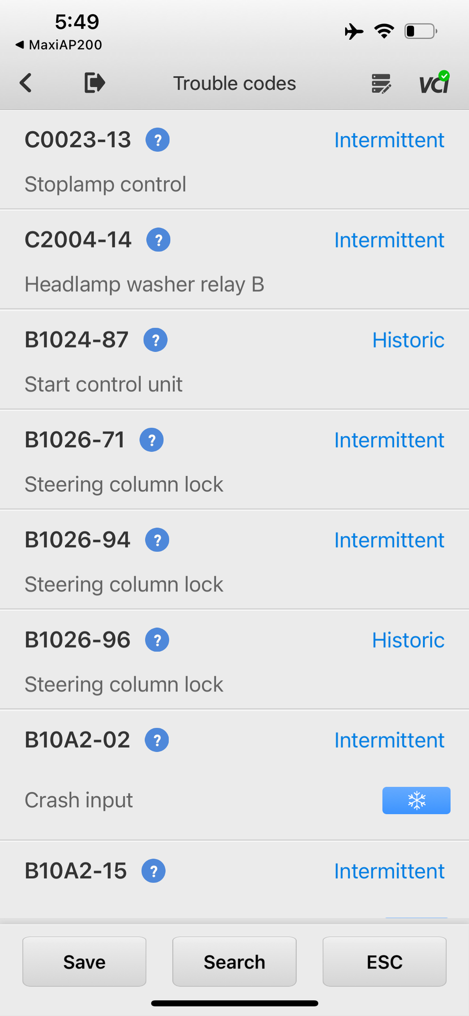Open freeze frame data for Crash input

(x=416, y=800)
